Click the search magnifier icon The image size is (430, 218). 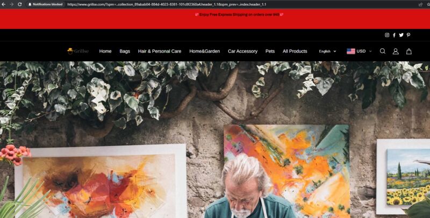(383, 51)
